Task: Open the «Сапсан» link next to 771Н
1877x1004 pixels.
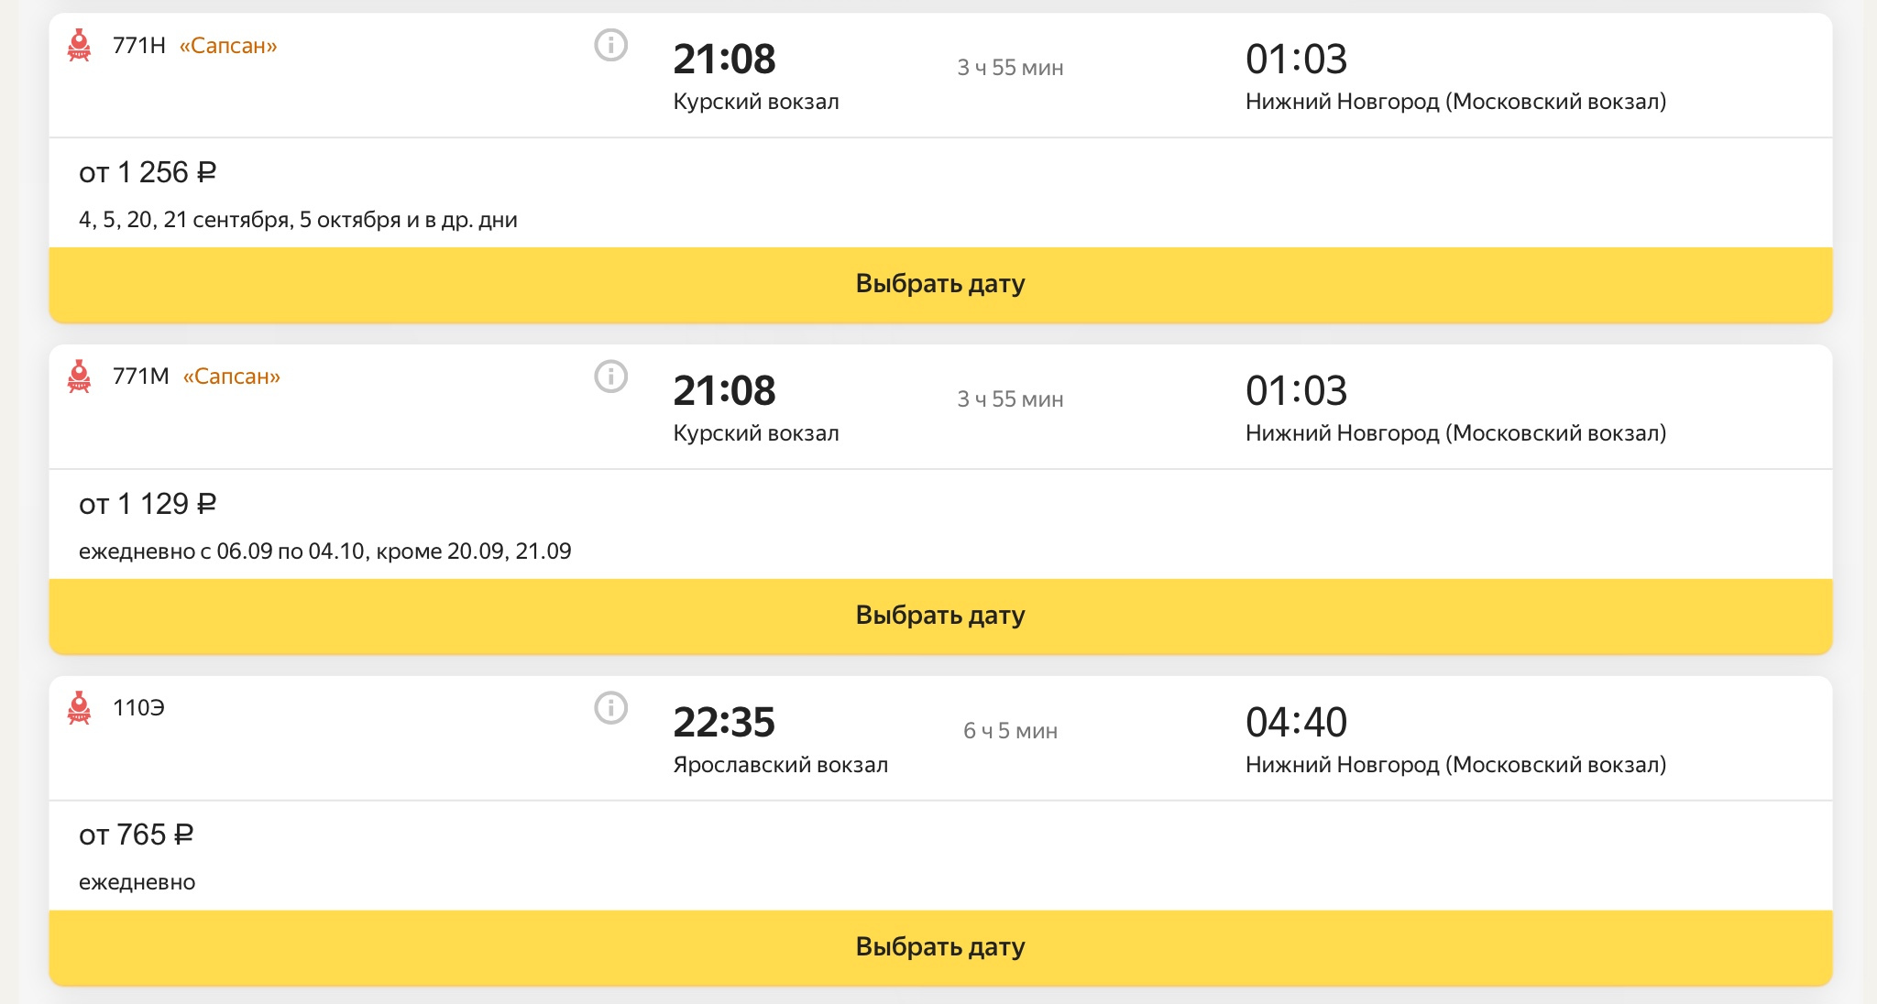Action: pyautogui.click(x=228, y=46)
